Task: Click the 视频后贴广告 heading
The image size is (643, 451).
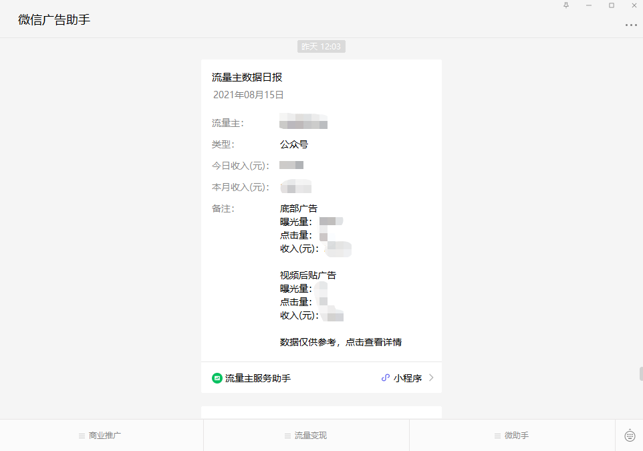Action: [x=308, y=275]
